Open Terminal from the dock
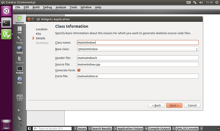The image size is (220, 131). [x=6, y=22]
